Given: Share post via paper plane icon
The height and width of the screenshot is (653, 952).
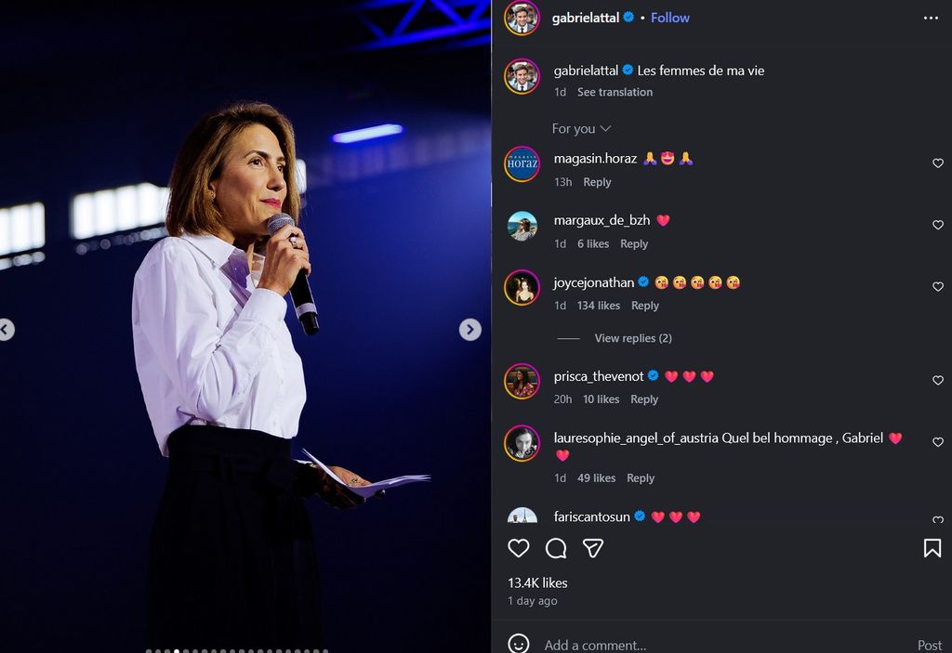Looking at the screenshot, I should click(x=593, y=548).
